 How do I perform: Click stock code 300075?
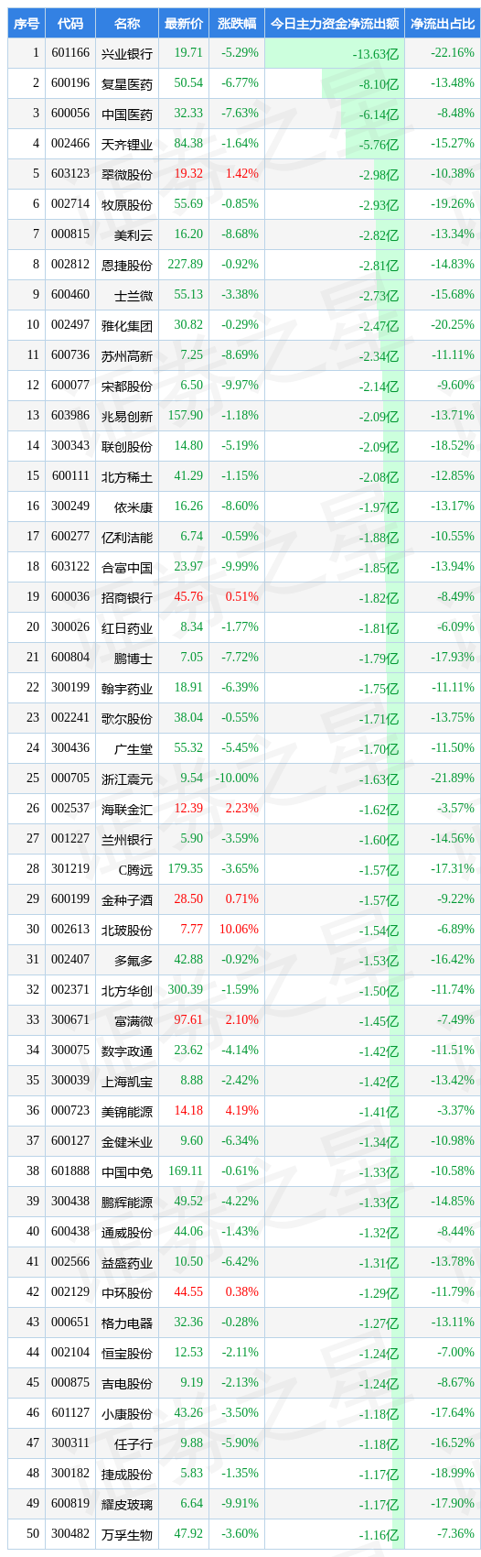pyautogui.click(x=70, y=1051)
